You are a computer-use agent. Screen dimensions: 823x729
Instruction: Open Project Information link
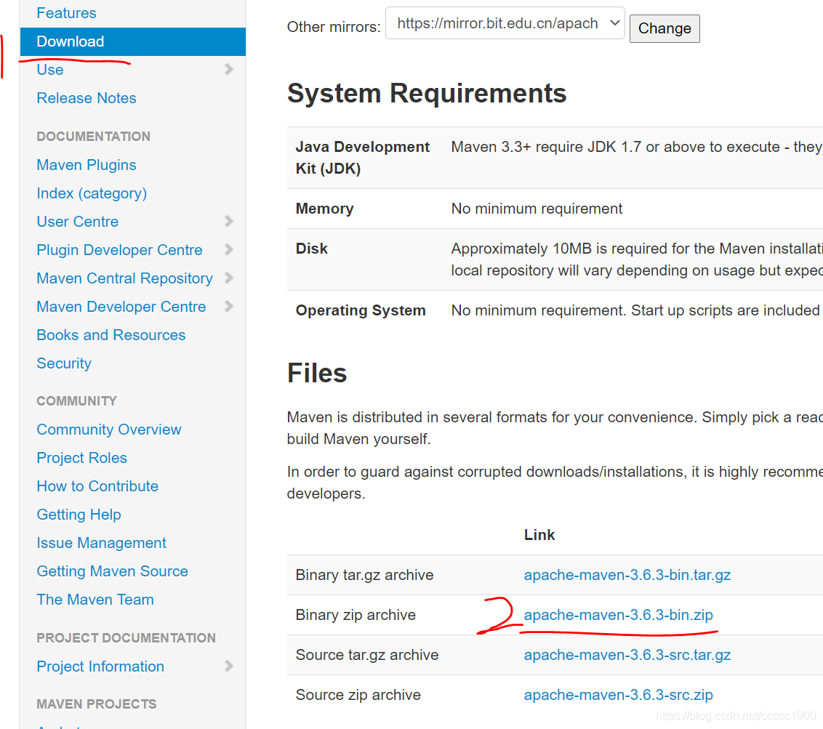click(x=100, y=666)
